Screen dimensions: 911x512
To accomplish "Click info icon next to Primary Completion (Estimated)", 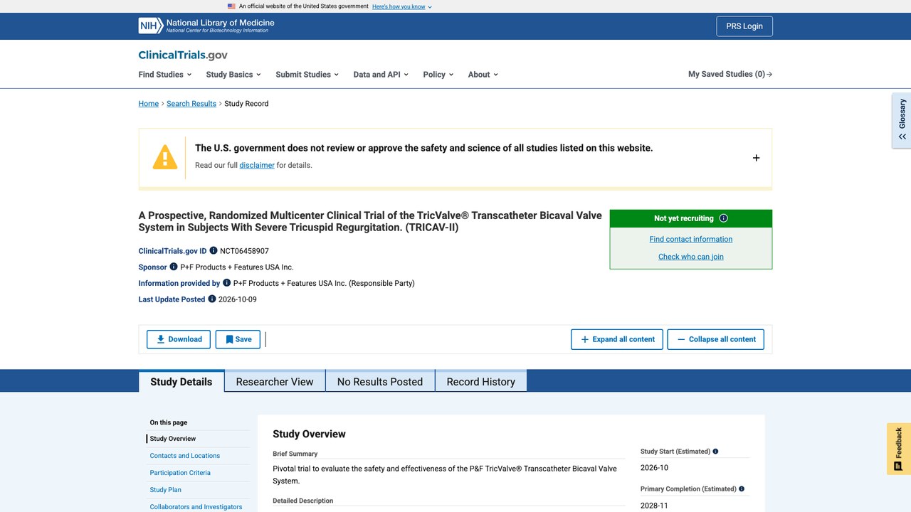I will (742, 489).
